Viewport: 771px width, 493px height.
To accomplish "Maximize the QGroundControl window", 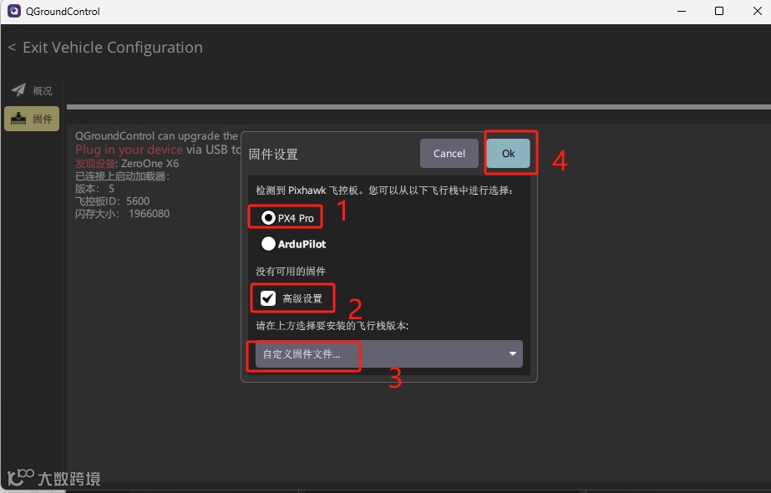I will (719, 11).
